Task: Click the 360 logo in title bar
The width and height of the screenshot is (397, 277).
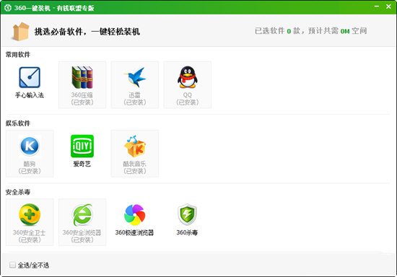Action: point(8,8)
